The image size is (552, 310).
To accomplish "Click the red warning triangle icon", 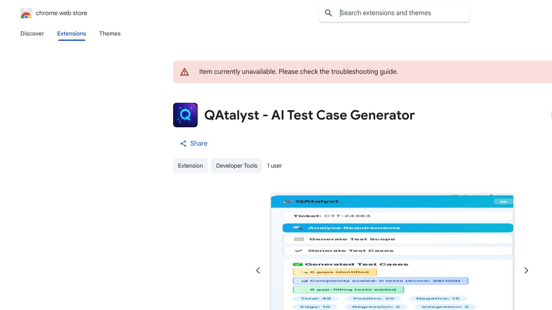I will click(x=185, y=72).
